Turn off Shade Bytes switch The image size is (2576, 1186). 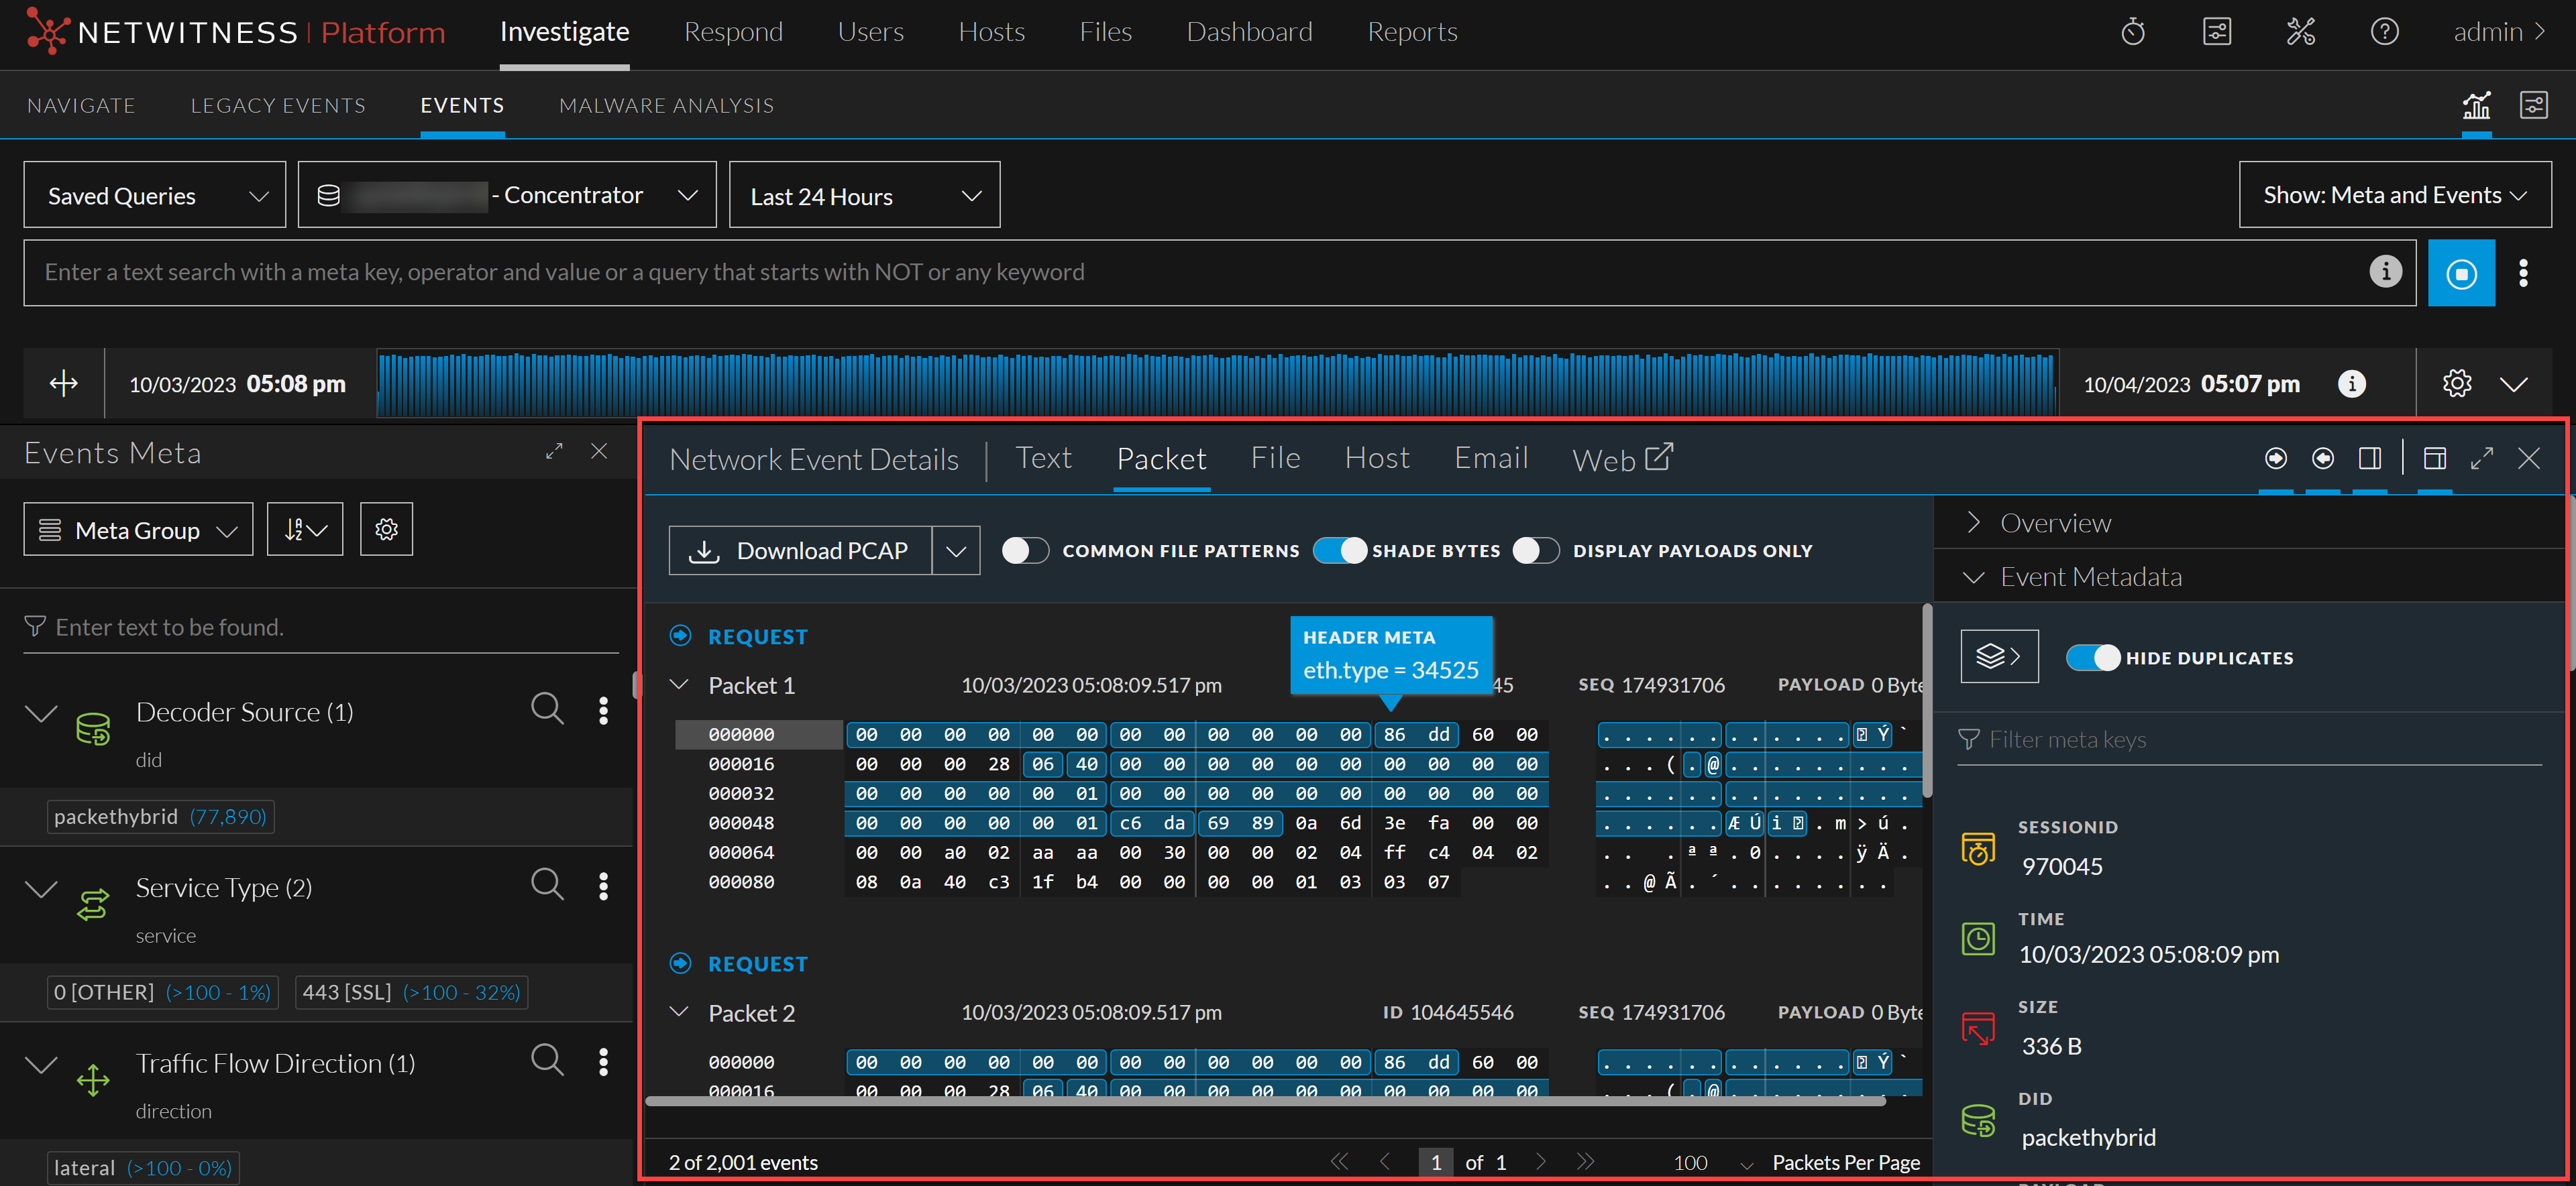[x=1340, y=550]
